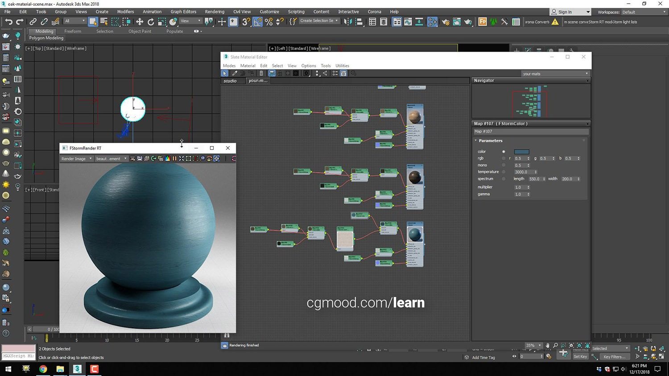This screenshot has width=669, height=376.
Task: Open the your-mats view dropdown
Action: click(x=555, y=74)
